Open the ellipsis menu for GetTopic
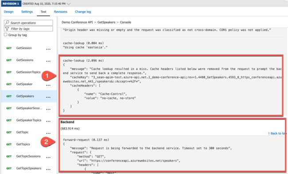288x174 pixels. [48, 133]
